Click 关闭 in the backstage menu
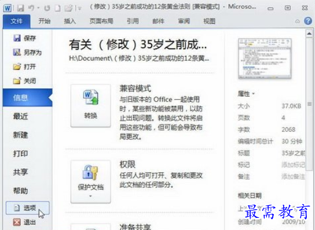Screen dimensions: 315x230 tap(25, 81)
